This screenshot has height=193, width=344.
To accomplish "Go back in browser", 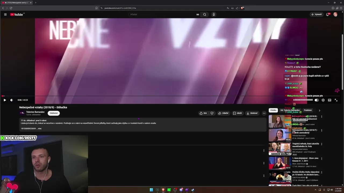I will point(3,8).
